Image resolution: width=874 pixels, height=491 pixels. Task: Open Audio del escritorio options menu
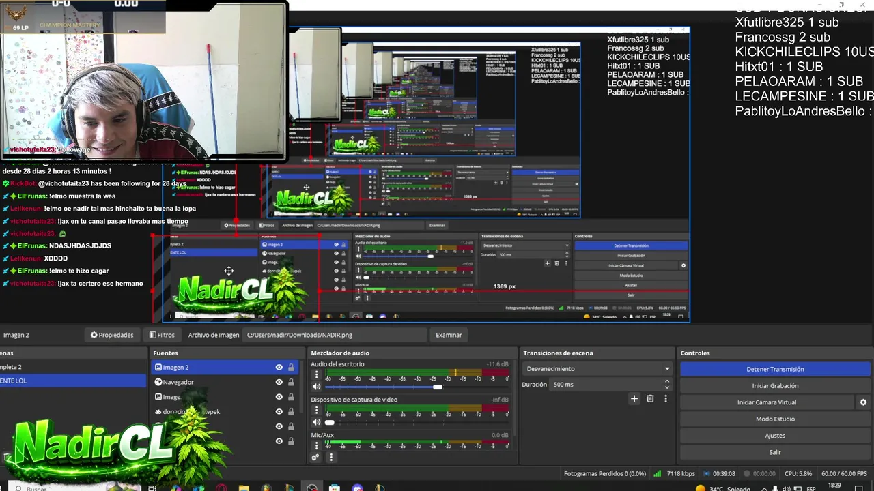point(316,374)
